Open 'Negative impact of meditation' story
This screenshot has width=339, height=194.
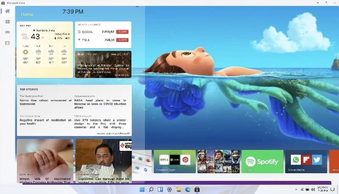point(45,122)
